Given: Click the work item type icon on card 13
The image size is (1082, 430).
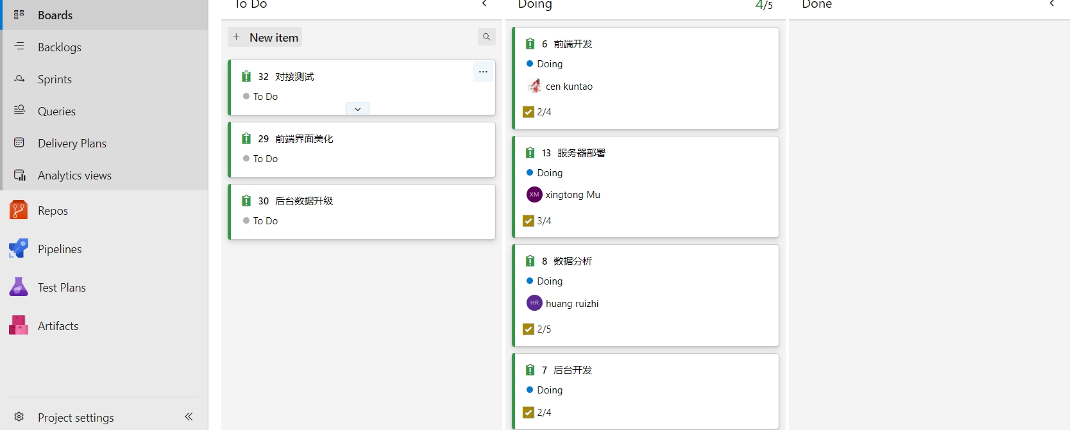Looking at the screenshot, I should [x=530, y=153].
